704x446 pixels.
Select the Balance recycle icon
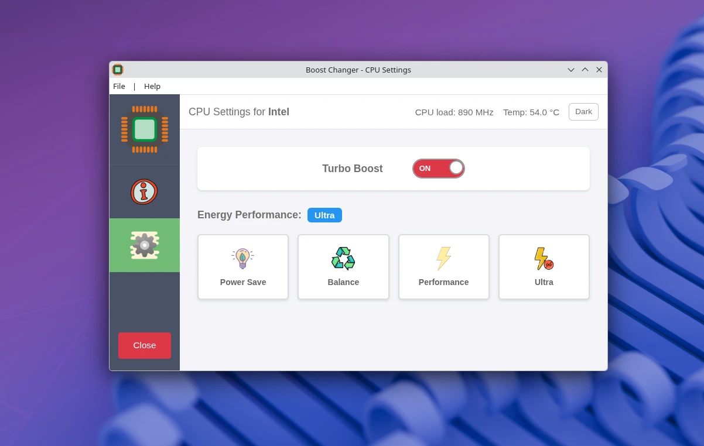click(343, 258)
